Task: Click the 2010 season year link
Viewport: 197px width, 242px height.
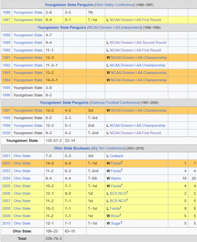Action: click(6, 223)
